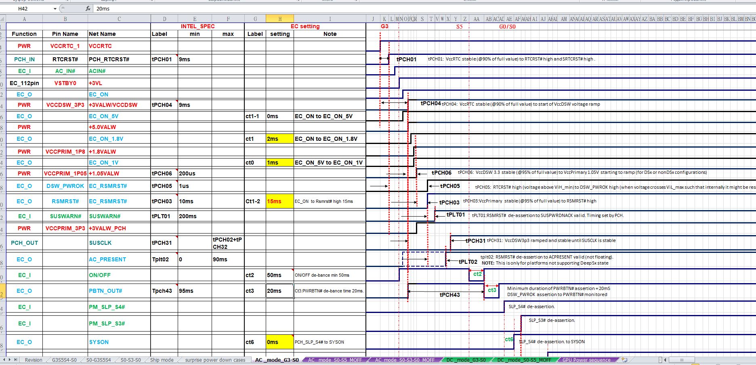Viewport: 756px width, 365px height.
Task: Click the formula bar containing 20ms
Action: click(x=424, y=8)
